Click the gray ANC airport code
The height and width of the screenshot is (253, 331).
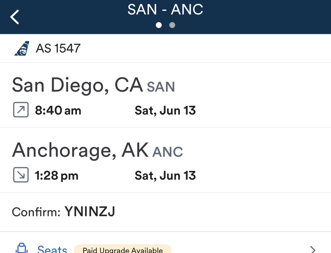tap(168, 152)
